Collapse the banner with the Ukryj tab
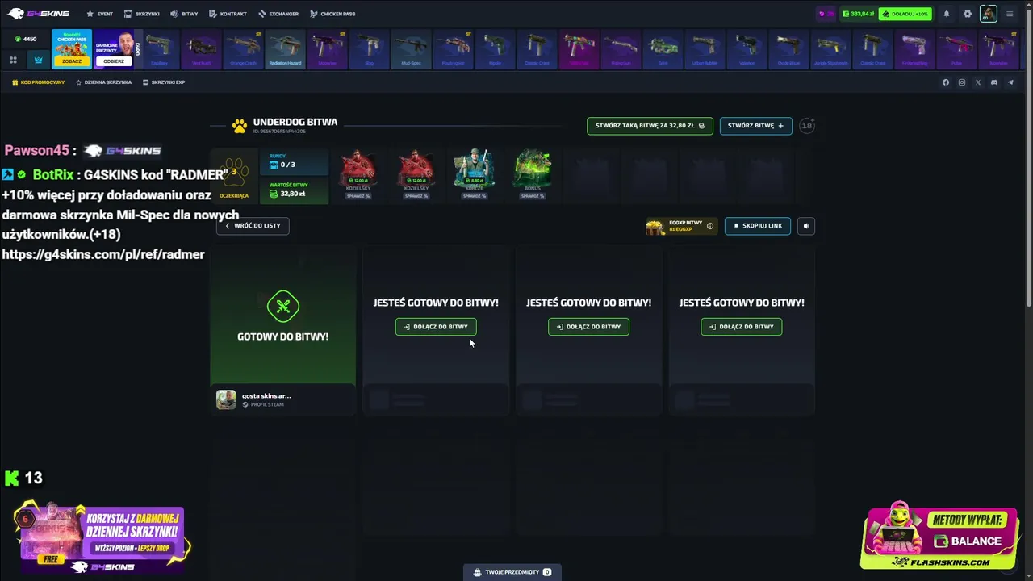The height and width of the screenshot is (581, 1033). click(x=138, y=49)
